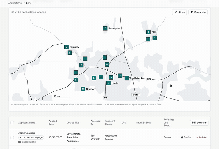Tick the checkbox for Jade Pickering's row

point(12,137)
